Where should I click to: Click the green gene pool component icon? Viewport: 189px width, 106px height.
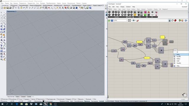145,15
